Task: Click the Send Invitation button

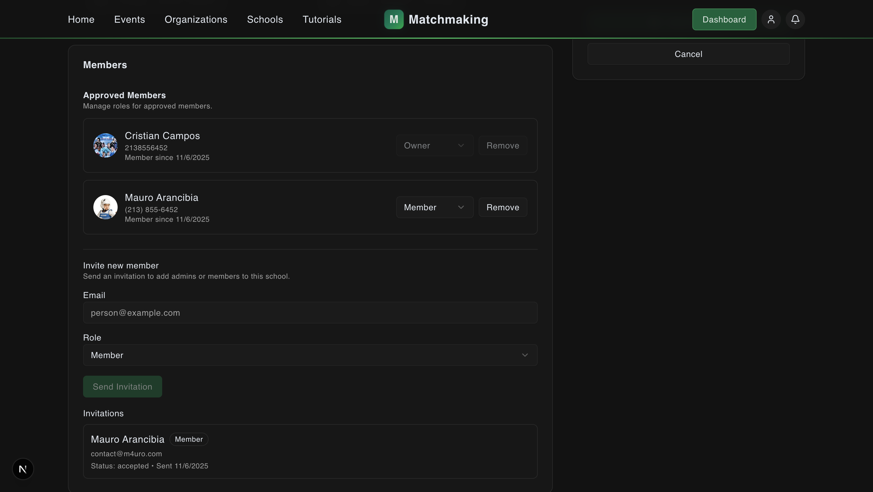Action: pyautogui.click(x=122, y=387)
